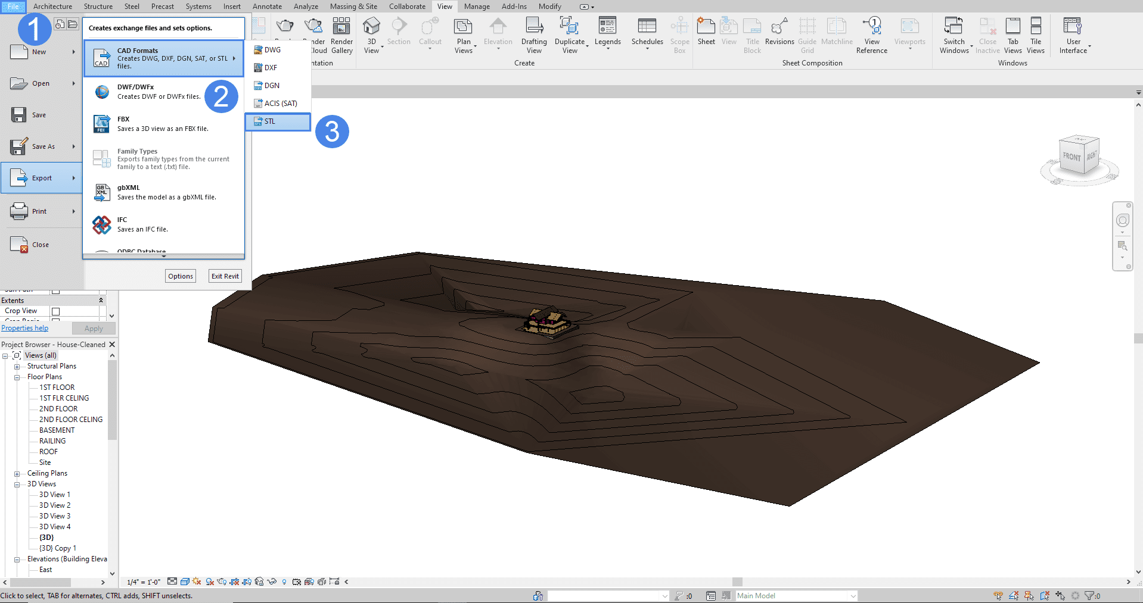Image resolution: width=1143 pixels, height=603 pixels.
Task: Click the FRONT face of the ViewCube
Action: [1071, 157]
